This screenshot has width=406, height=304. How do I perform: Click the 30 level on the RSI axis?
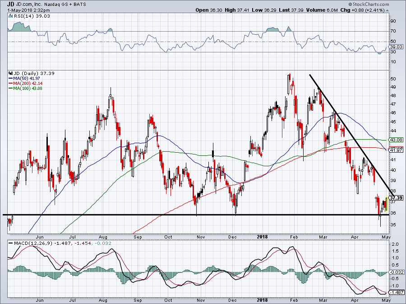393,52
